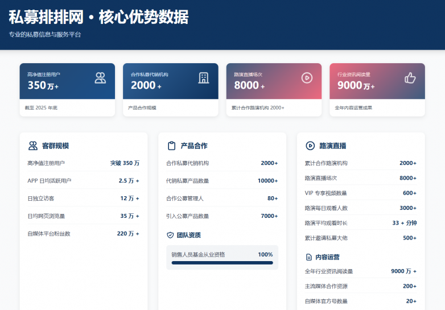The width and height of the screenshot is (445, 310).
Task: Click the building icon in 合作私募代销机构 card
Action: click(x=203, y=78)
